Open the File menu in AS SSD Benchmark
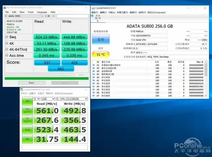The width and height of the screenshot is (212, 157). click(7, 12)
